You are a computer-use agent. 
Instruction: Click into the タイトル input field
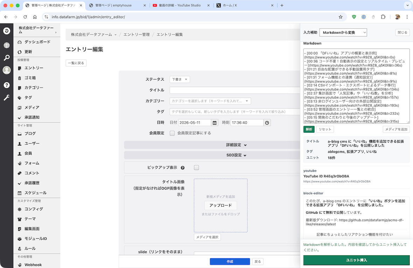point(235,90)
